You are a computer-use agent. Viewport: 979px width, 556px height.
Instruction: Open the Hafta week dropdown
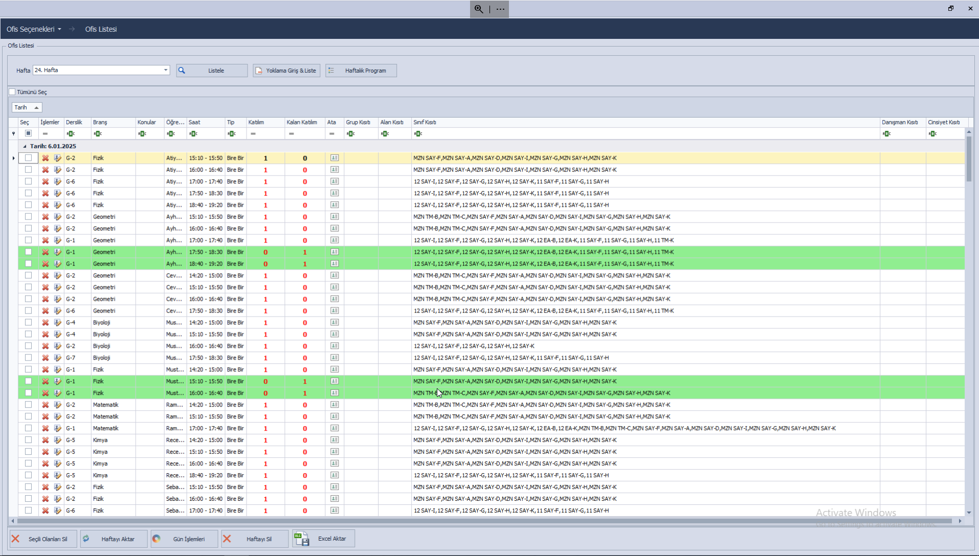coord(166,70)
